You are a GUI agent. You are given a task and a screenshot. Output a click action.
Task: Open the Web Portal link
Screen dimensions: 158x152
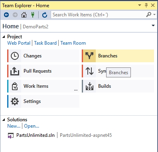tap(19, 43)
